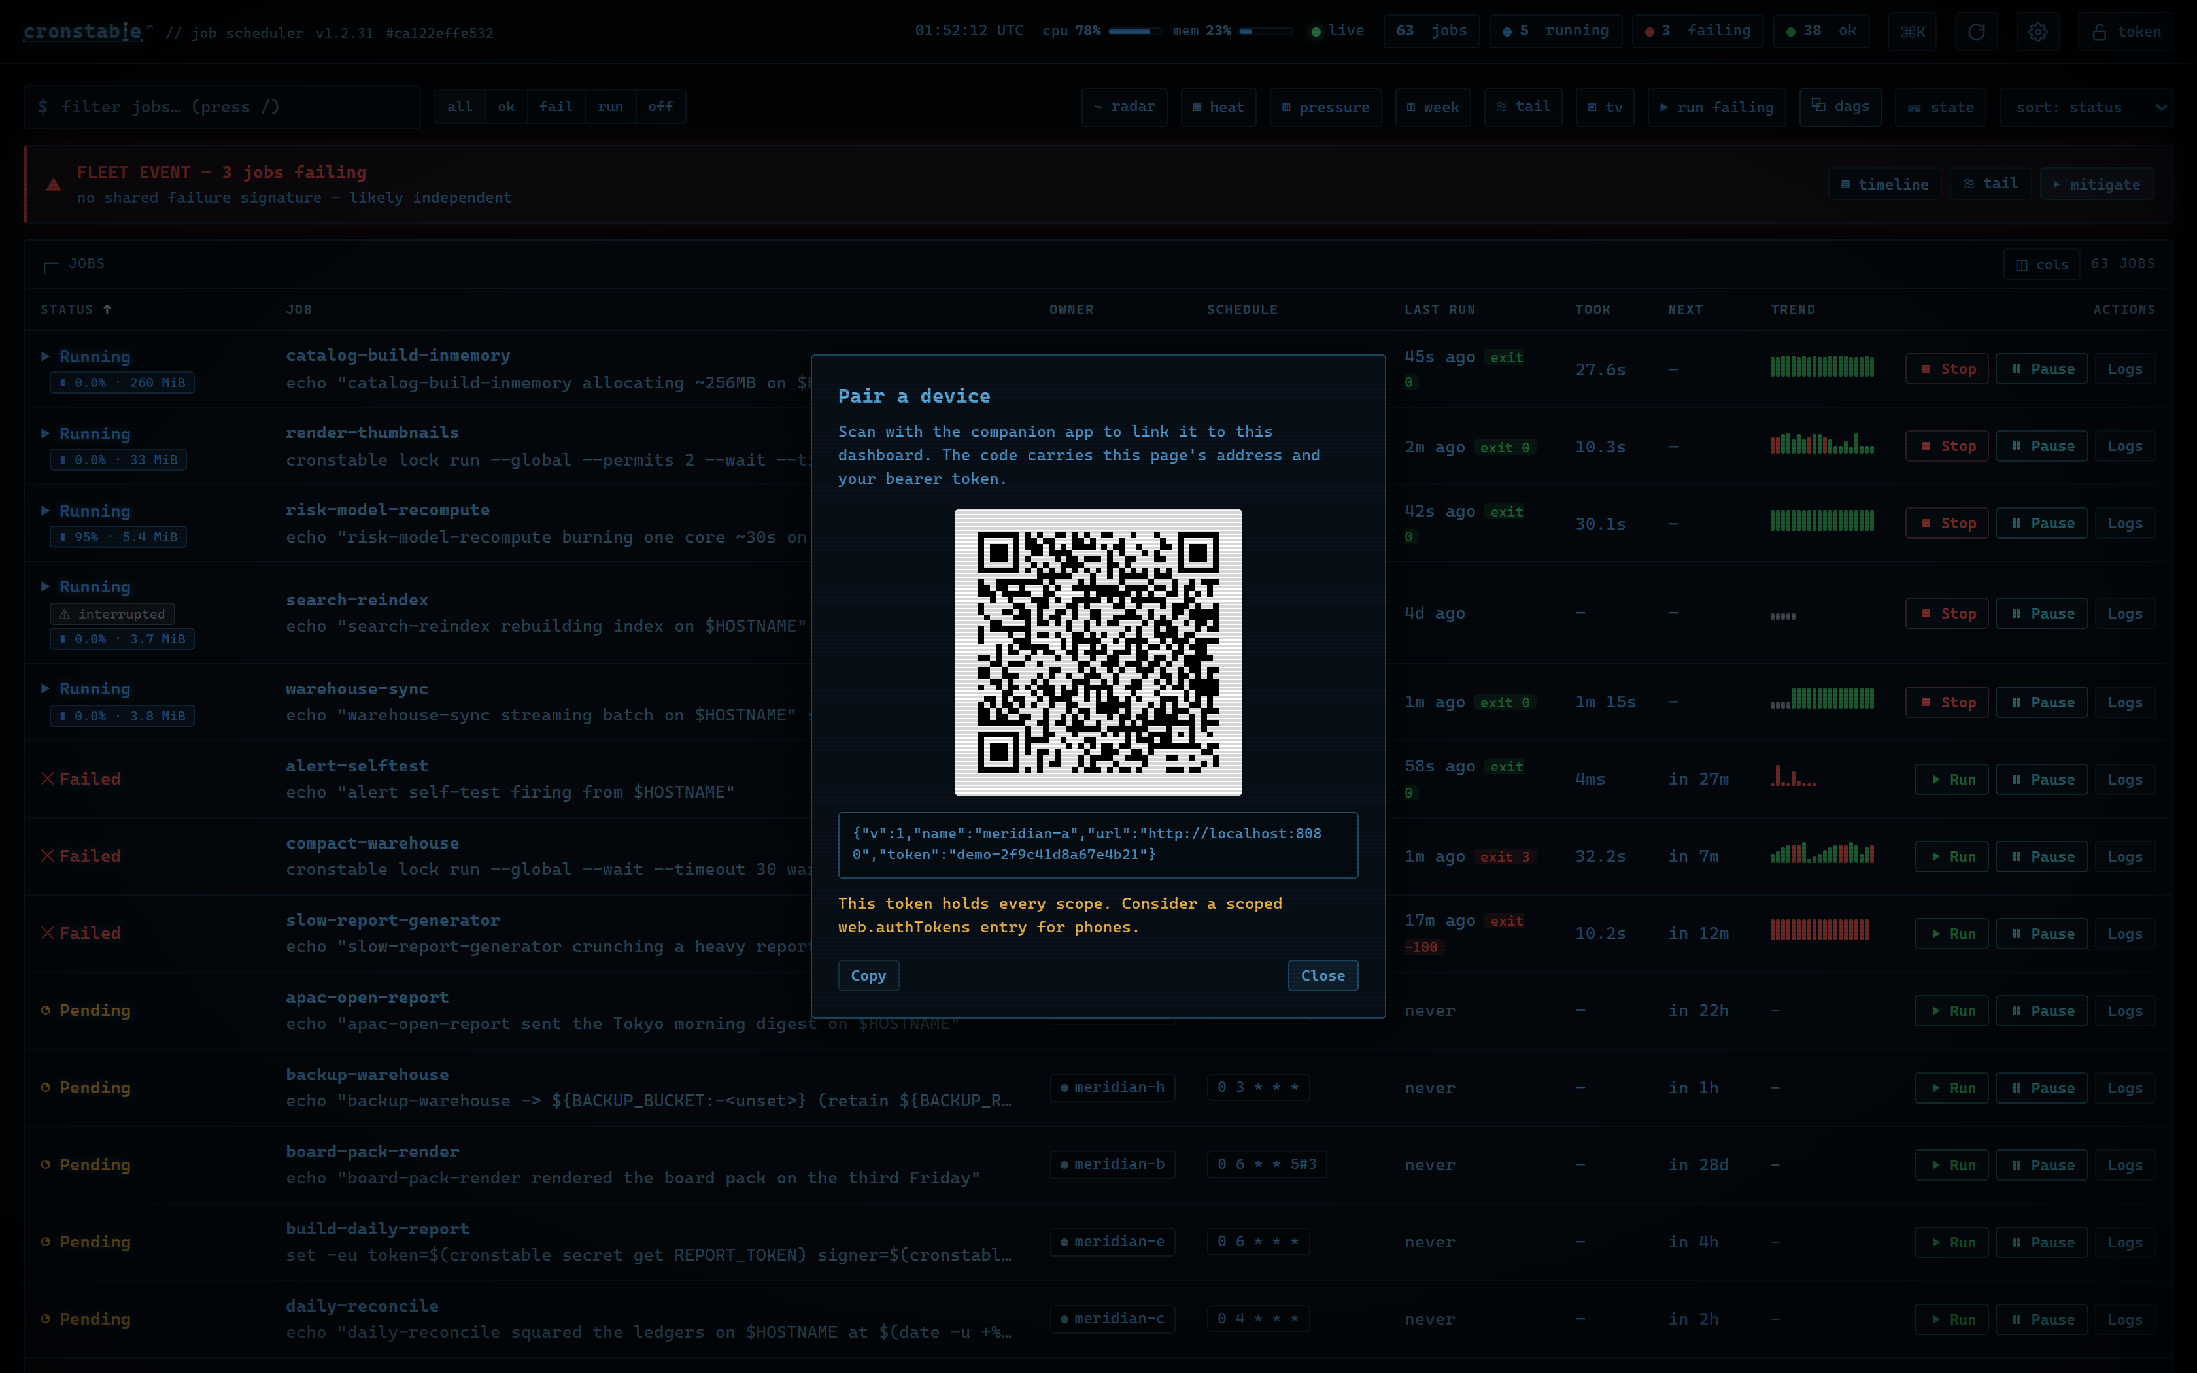The width and height of the screenshot is (2197, 1373).
Task: Click run failing button
Action: coord(1716,107)
